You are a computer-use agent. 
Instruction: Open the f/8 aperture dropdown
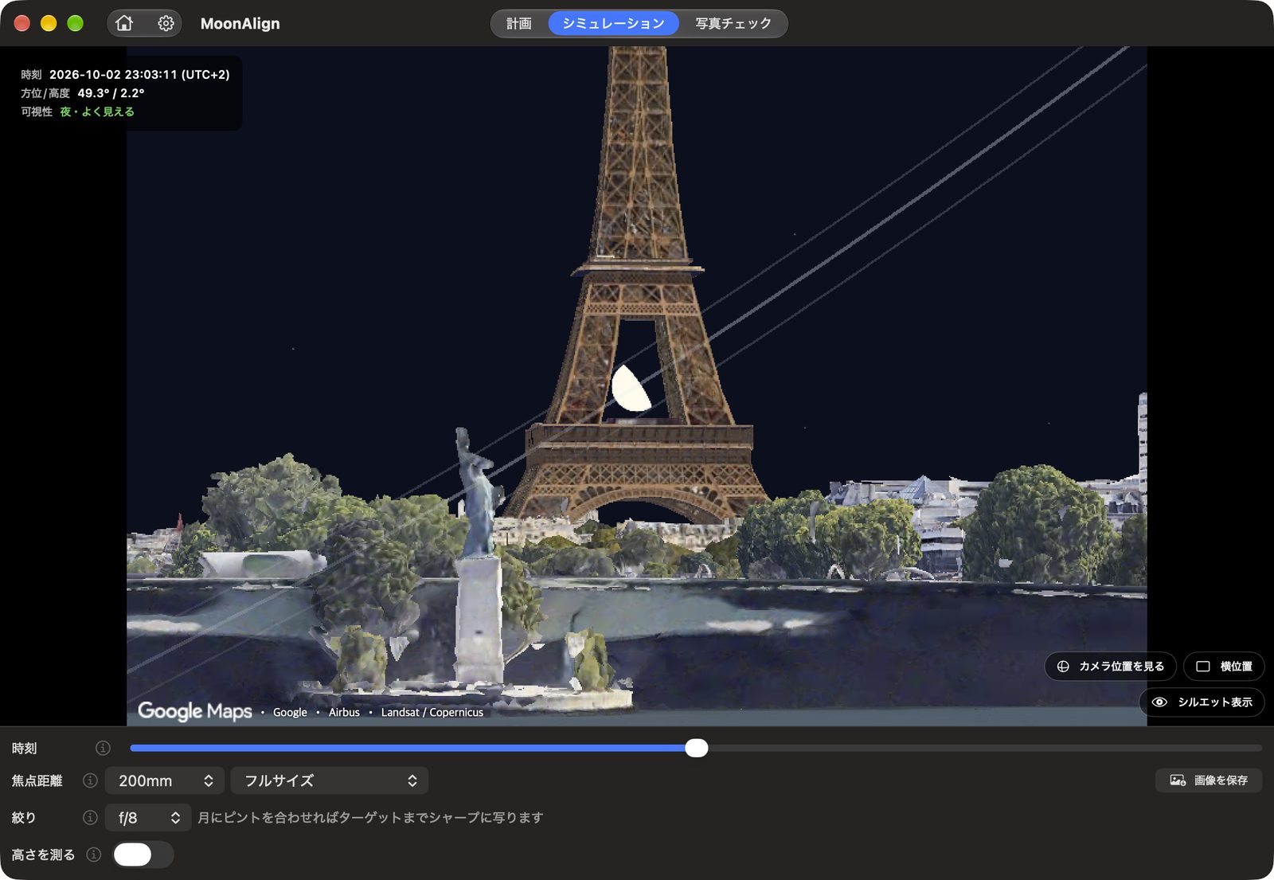(147, 817)
